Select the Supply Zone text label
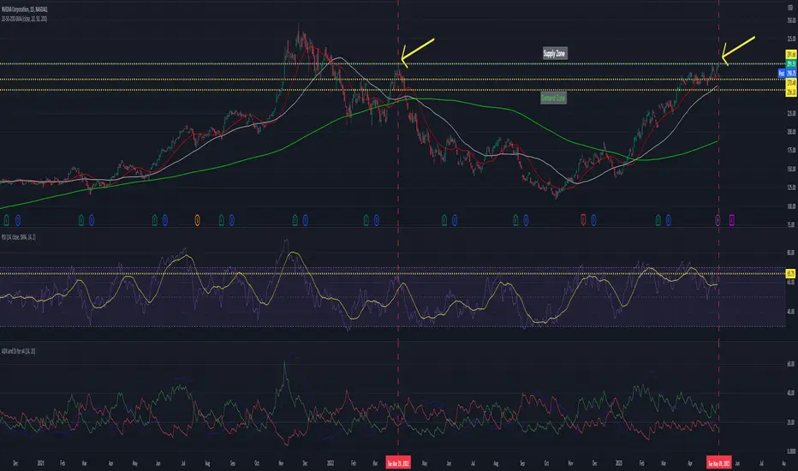 [x=554, y=53]
